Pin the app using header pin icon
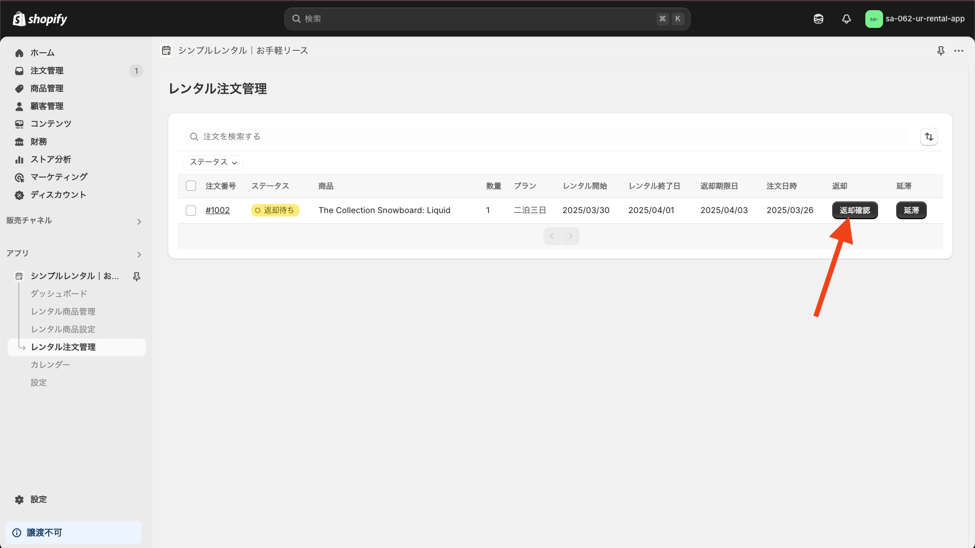 (940, 51)
